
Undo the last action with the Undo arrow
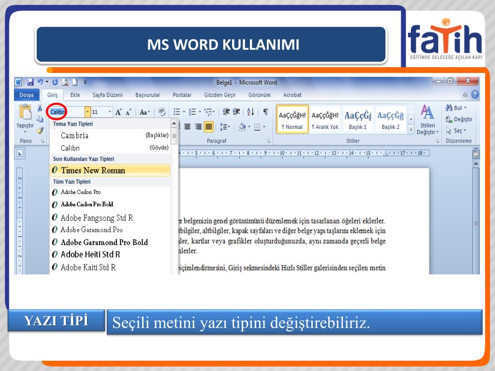(x=40, y=82)
